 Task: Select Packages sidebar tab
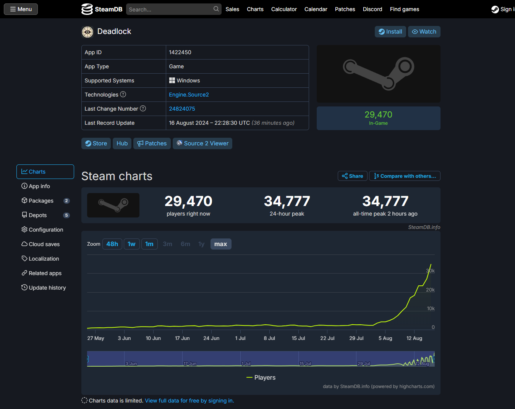[45, 201]
